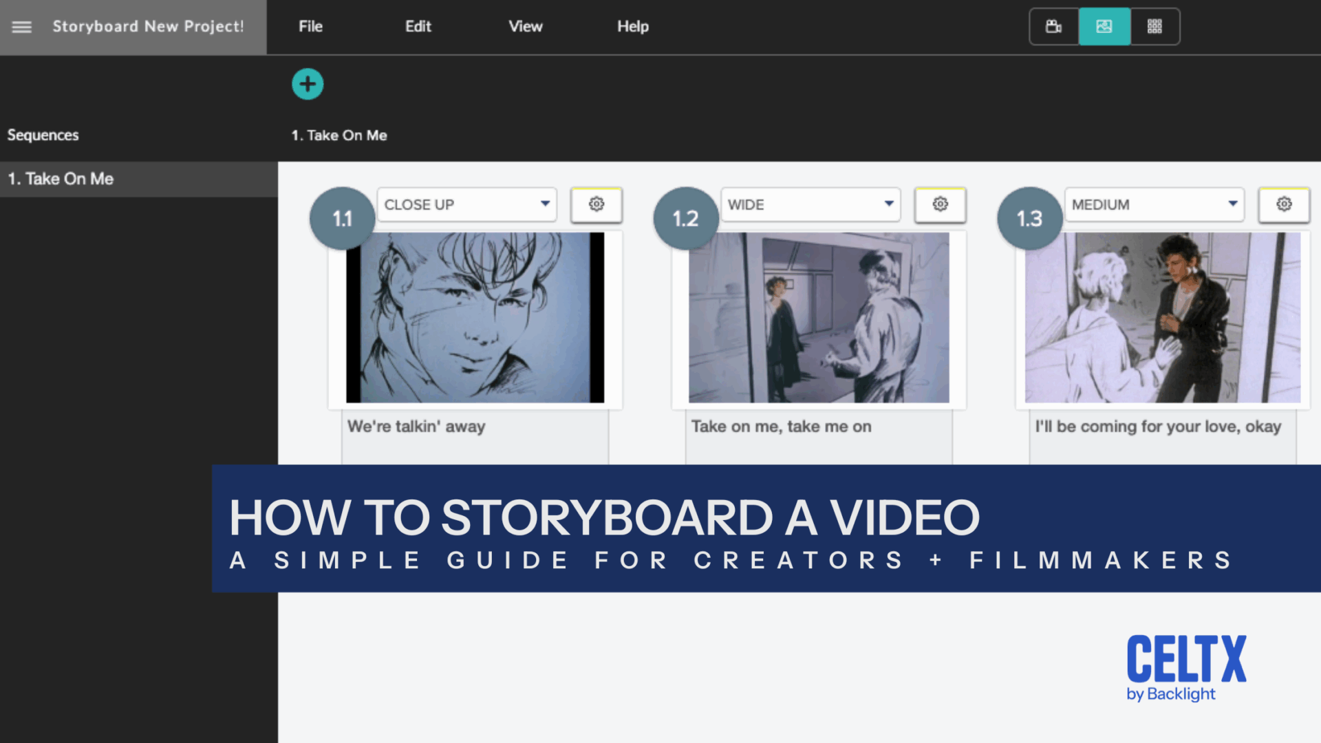Open the Edit menu
The width and height of the screenshot is (1321, 743).
(x=418, y=26)
